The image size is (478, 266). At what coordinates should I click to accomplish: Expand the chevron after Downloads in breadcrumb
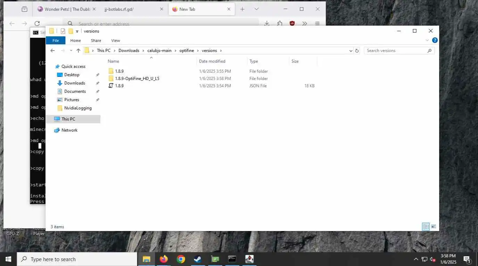(x=143, y=51)
